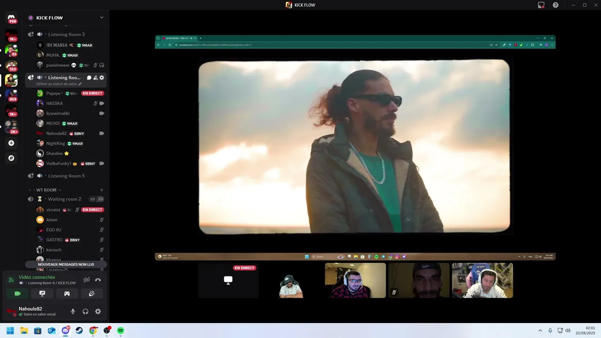601x338 pixels.
Task: Select webcam tile of man in gaming chair
Action: click(482, 280)
